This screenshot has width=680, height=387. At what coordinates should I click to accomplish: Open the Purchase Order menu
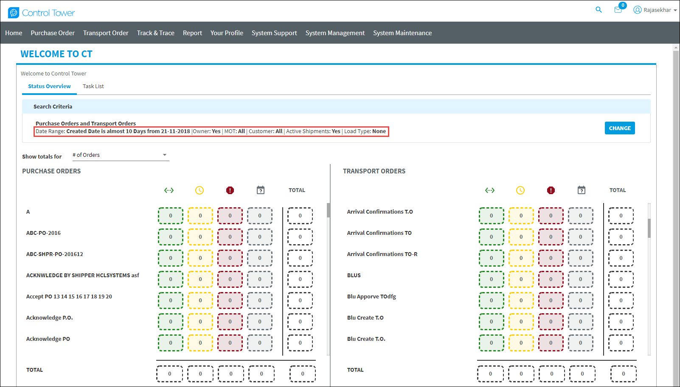(53, 33)
